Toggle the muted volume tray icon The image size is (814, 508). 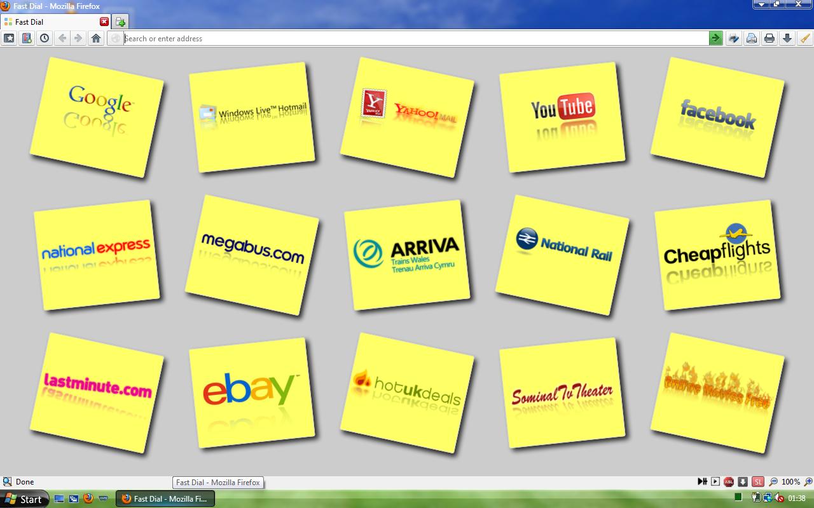point(780,498)
